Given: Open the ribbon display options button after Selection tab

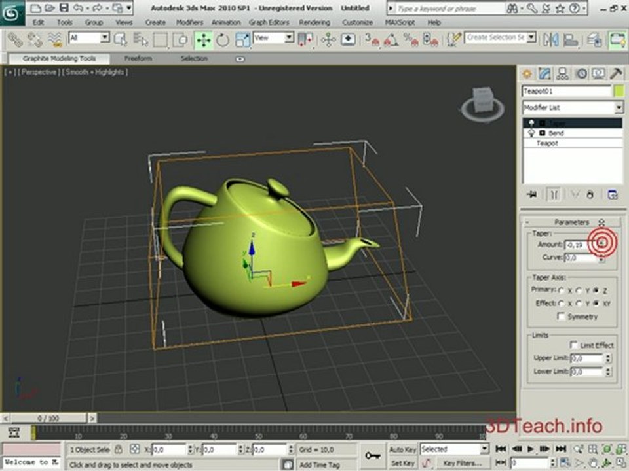Looking at the screenshot, I should [x=240, y=59].
